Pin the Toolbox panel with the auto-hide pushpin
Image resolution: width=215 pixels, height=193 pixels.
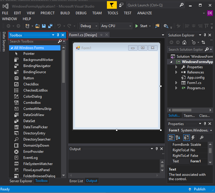[58, 35]
